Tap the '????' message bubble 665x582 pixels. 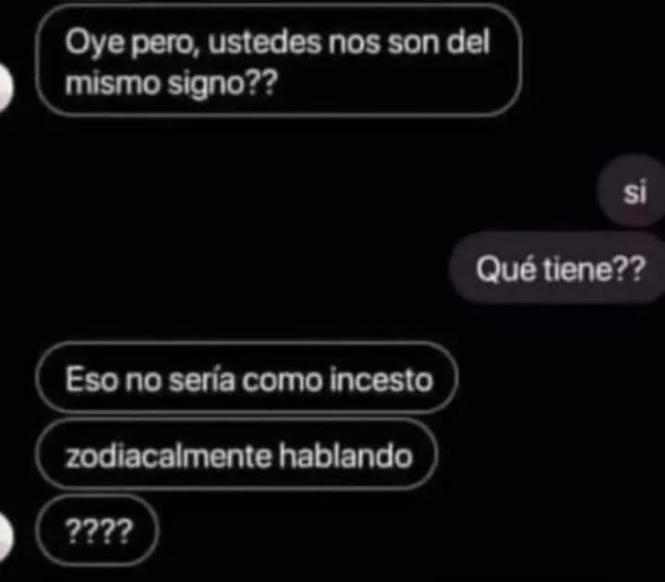(x=98, y=530)
